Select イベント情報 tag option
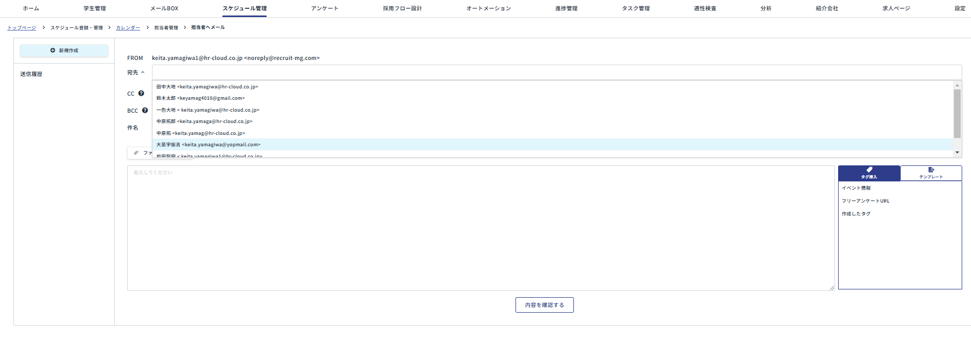 856,188
